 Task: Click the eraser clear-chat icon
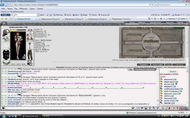[138, 108]
